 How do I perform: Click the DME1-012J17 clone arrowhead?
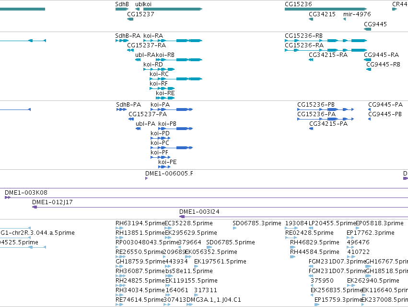[35, 207]
